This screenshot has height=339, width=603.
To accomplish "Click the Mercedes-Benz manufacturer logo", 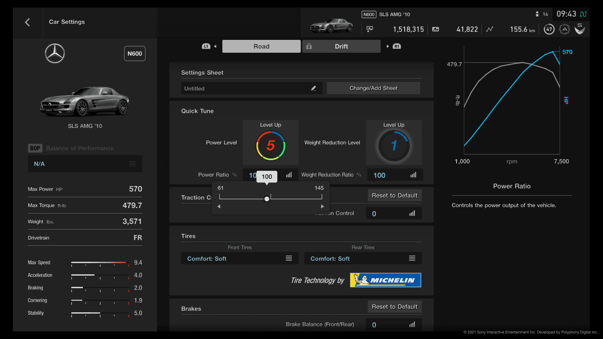I will [55, 53].
